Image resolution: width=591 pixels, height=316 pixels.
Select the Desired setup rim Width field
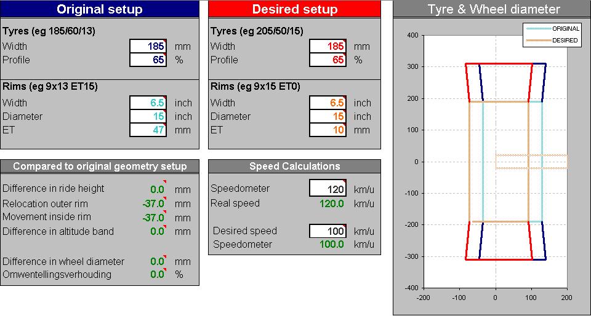tap(328, 103)
